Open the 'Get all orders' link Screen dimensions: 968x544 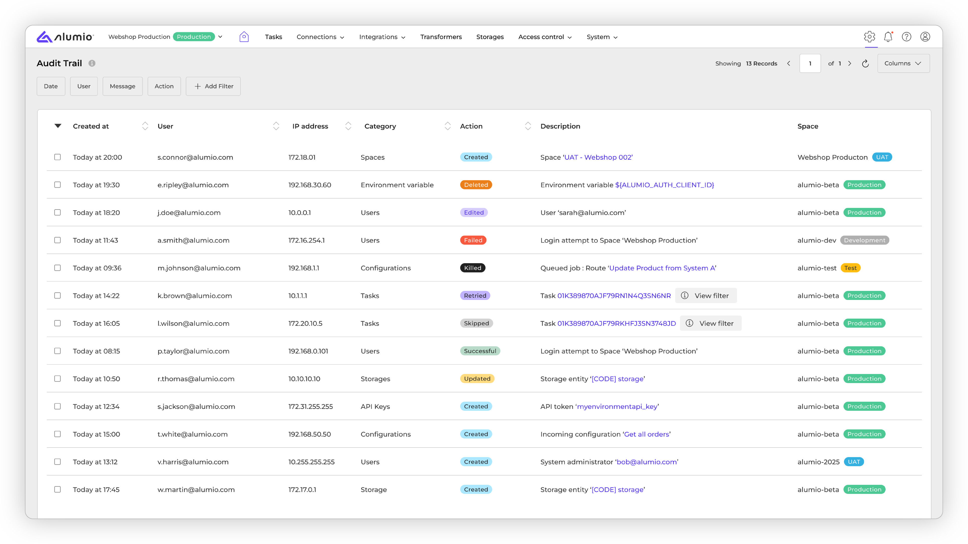pos(646,434)
